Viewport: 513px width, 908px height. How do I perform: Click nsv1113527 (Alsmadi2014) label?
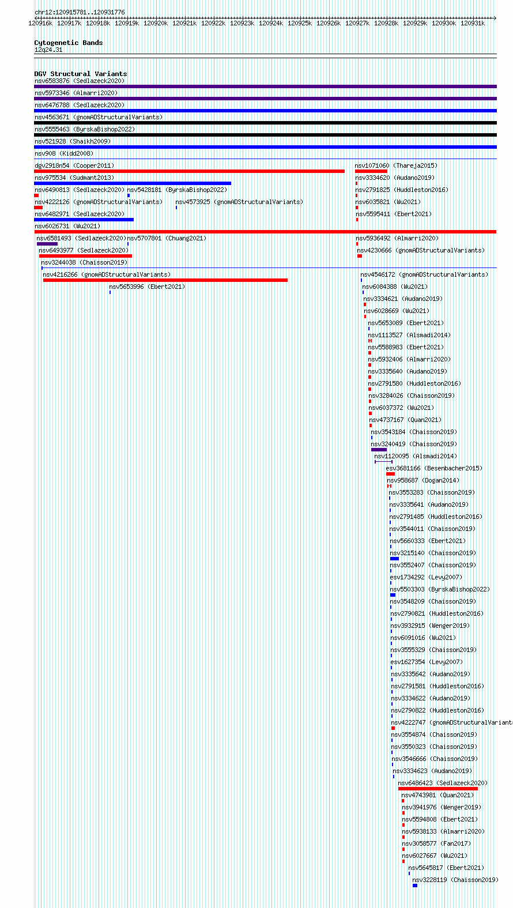pyautogui.click(x=410, y=336)
